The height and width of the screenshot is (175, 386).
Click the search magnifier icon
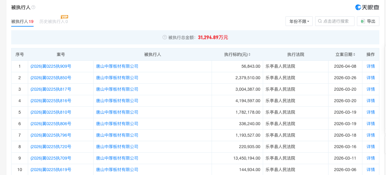coord(320,21)
